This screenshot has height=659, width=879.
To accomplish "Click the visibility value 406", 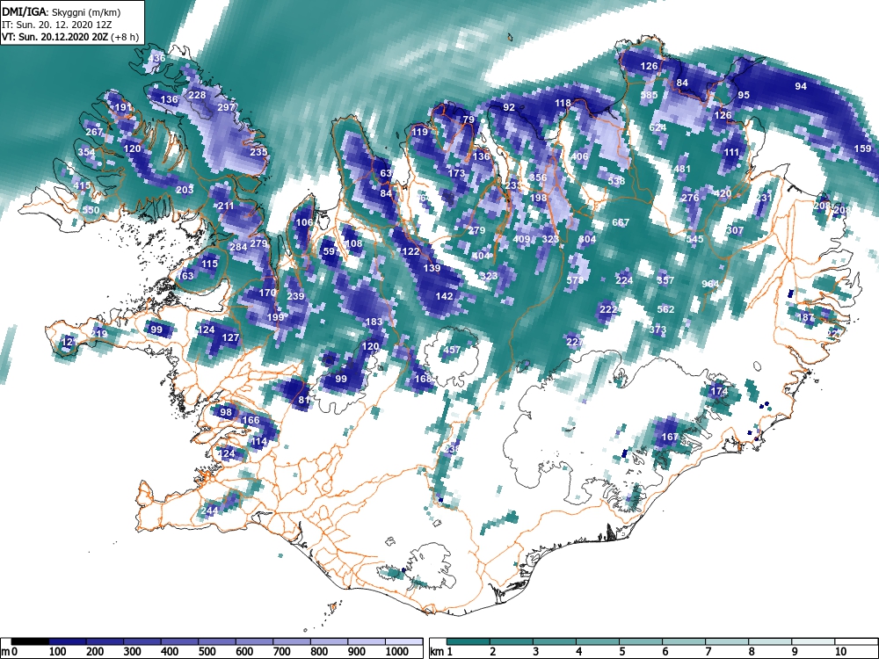I will point(579,156).
